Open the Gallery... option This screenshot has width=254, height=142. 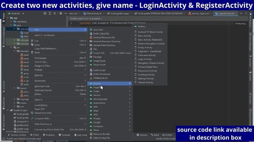tap(142, 26)
